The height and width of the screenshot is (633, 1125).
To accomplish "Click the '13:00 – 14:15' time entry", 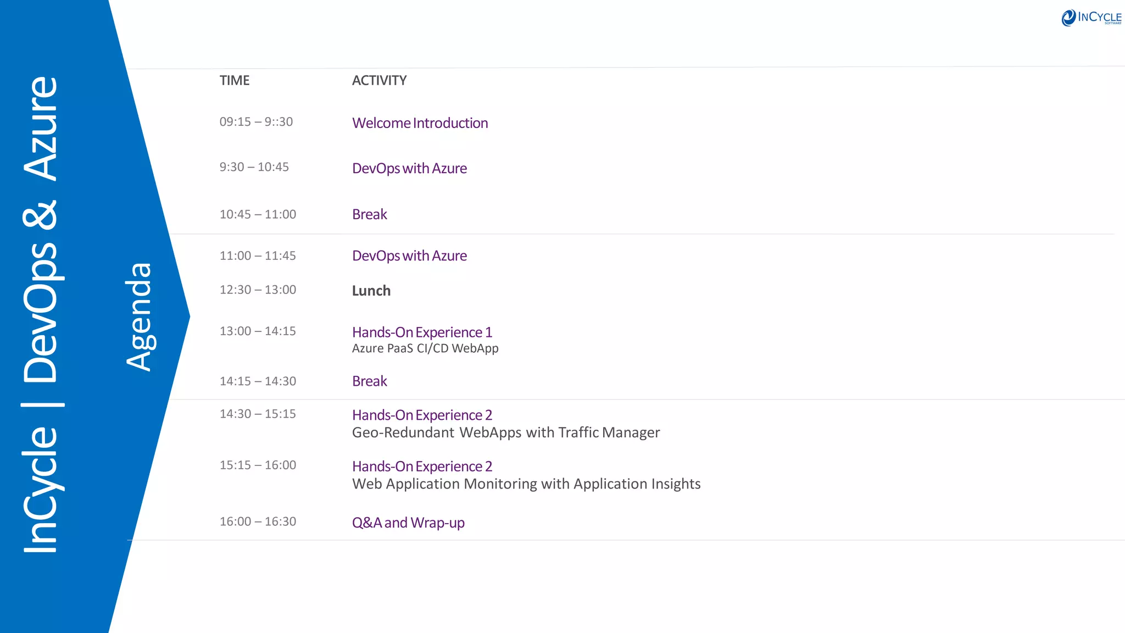I will click(x=258, y=331).
